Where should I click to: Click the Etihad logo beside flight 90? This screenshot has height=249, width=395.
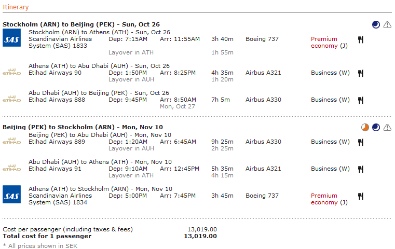pos(11,72)
